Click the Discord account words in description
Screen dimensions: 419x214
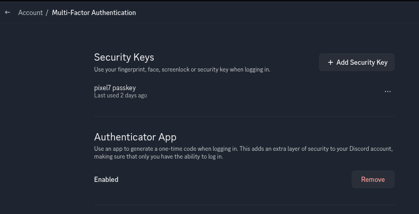click(x=371, y=149)
